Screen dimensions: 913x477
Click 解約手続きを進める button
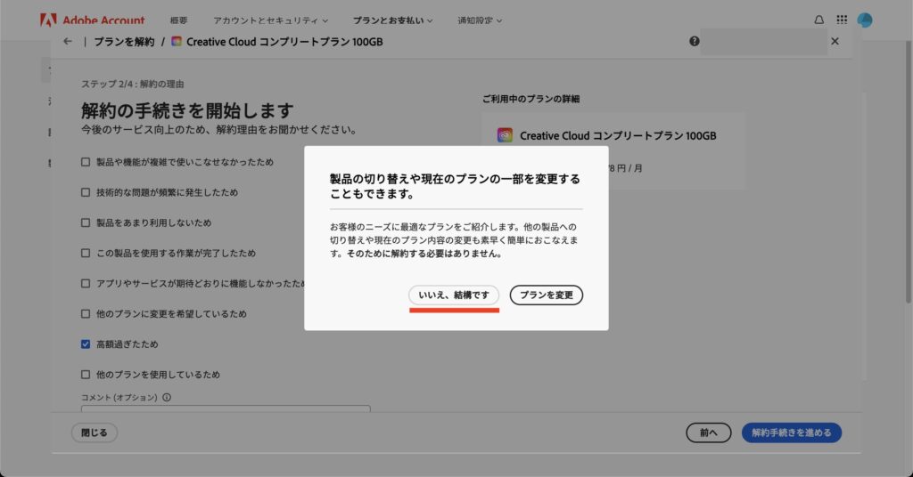791,433
